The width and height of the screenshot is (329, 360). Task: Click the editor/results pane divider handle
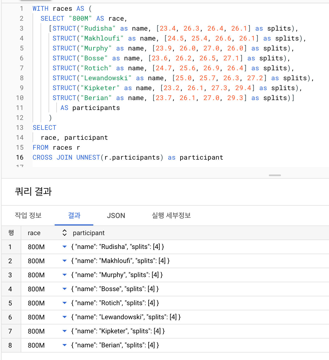tap(275, 175)
